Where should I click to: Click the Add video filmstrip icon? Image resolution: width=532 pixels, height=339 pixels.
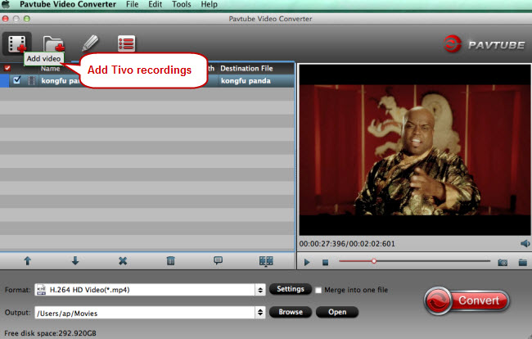(17, 43)
